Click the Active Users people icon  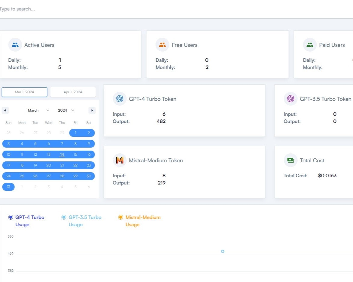pyautogui.click(x=15, y=44)
